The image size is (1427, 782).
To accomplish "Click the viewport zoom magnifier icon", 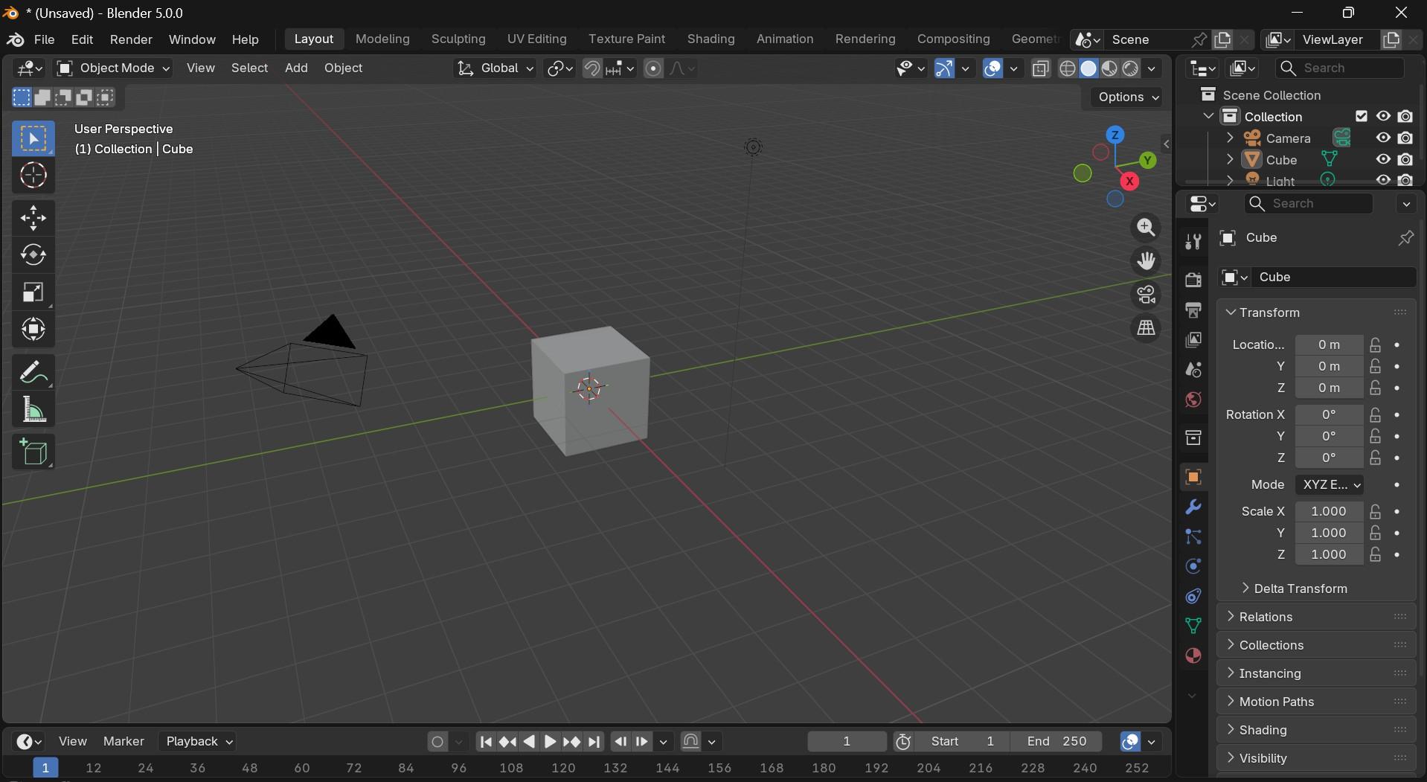I will pyautogui.click(x=1146, y=227).
